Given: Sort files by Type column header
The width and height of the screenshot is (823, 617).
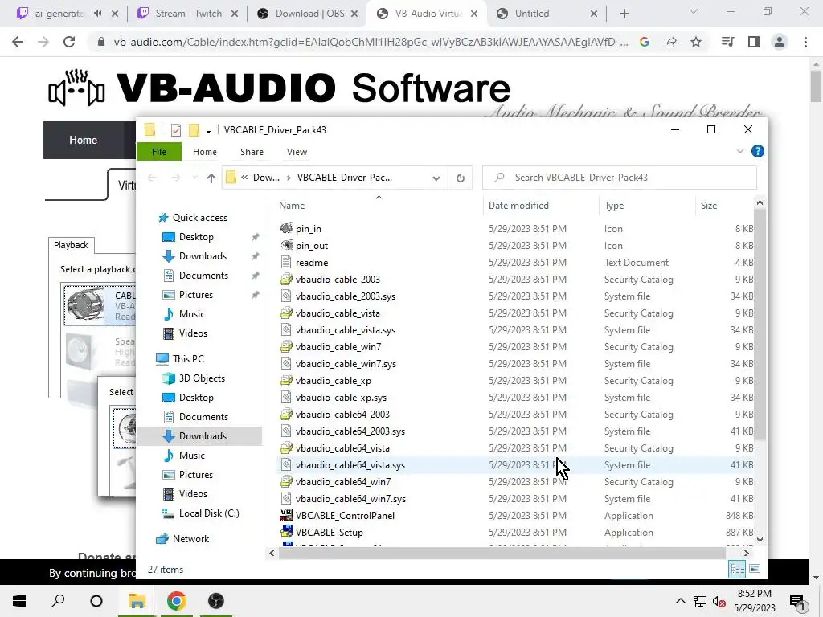Looking at the screenshot, I should pos(647,206).
